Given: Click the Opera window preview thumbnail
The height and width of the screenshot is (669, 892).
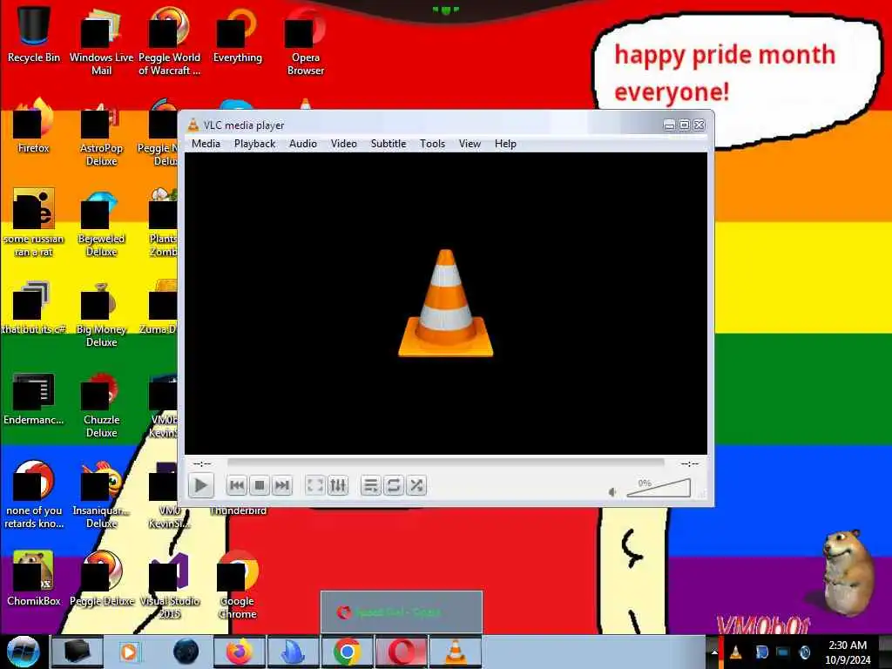Looking at the screenshot, I should click(x=402, y=612).
